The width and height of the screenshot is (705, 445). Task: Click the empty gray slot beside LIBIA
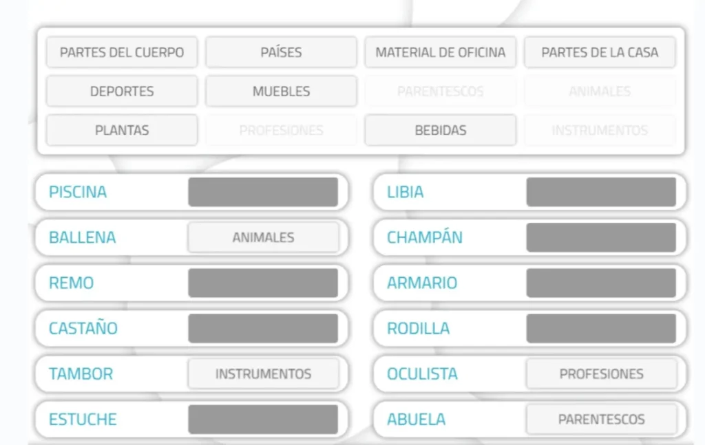[601, 192]
